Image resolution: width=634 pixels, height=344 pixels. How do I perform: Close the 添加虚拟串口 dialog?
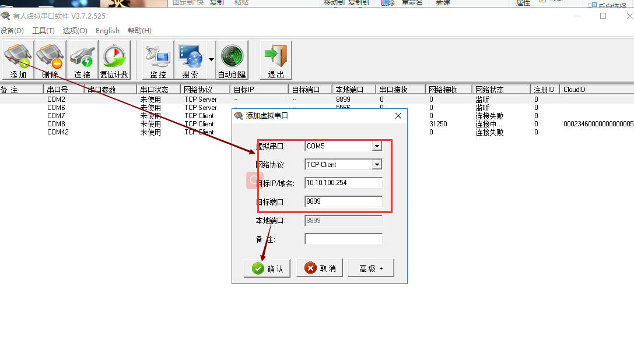coord(398,116)
